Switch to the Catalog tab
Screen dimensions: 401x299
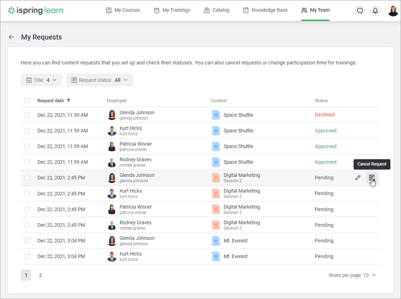point(216,10)
